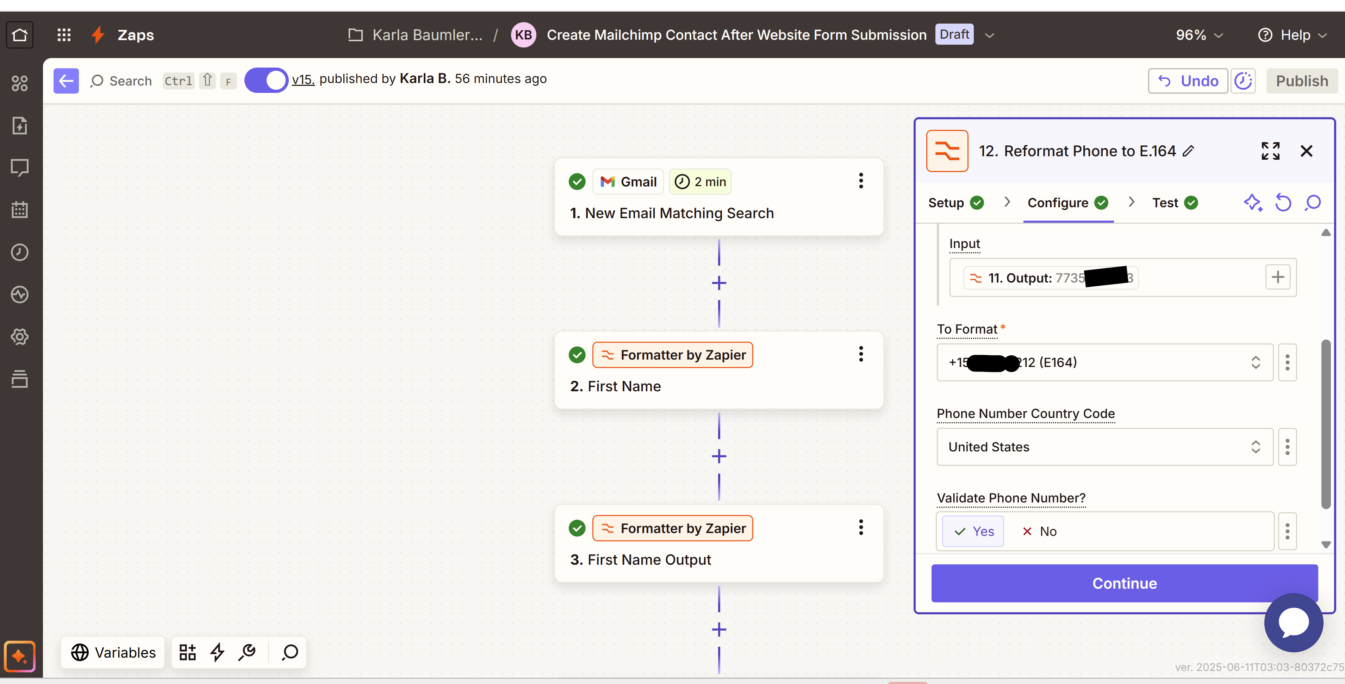This screenshot has width=1345, height=684.
Task: Open Gmail step options menu
Action: [x=861, y=181]
